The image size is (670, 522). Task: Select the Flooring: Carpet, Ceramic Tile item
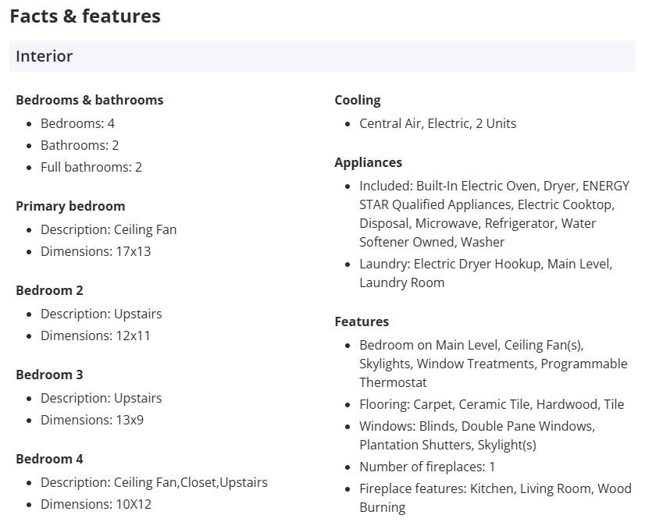click(x=491, y=404)
